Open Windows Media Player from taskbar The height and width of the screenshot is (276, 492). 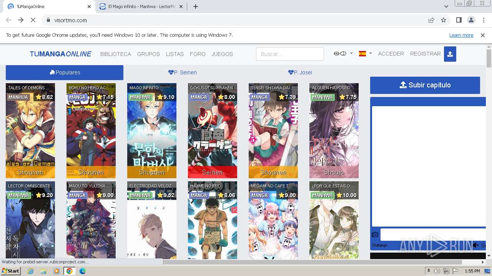(x=57, y=271)
